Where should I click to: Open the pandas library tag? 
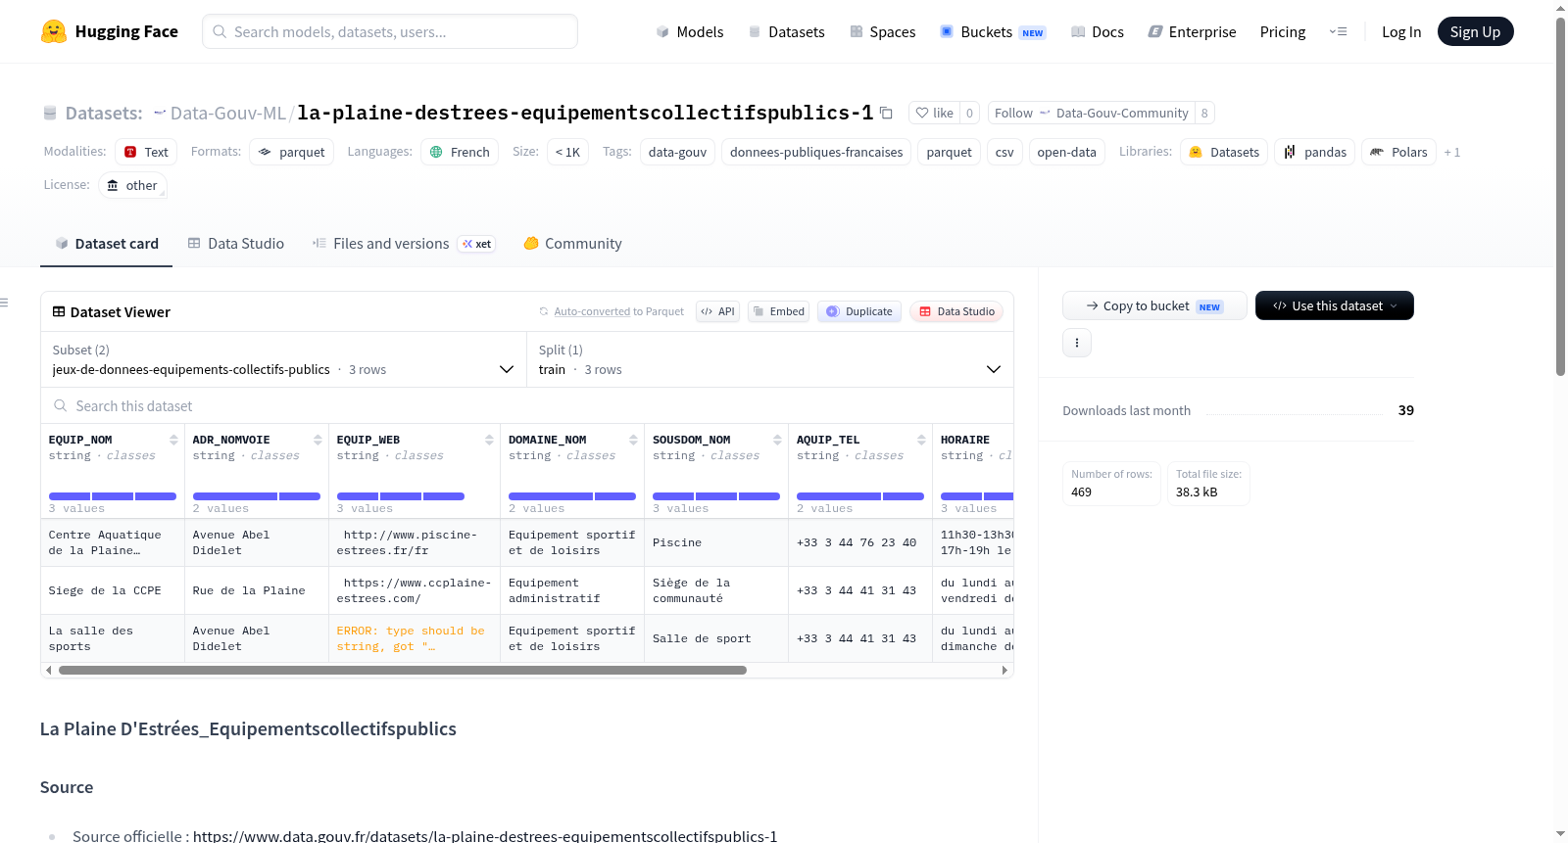point(1315,152)
